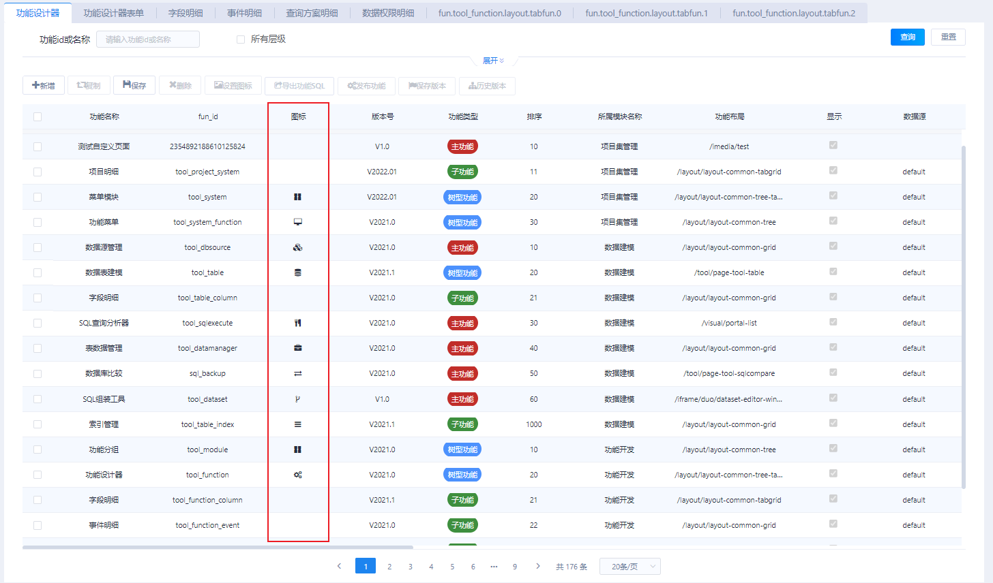The height and width of the screenshot is (583, 993).
Task: Click the icon in the tool_dbsource row
Action: (297, 247)
